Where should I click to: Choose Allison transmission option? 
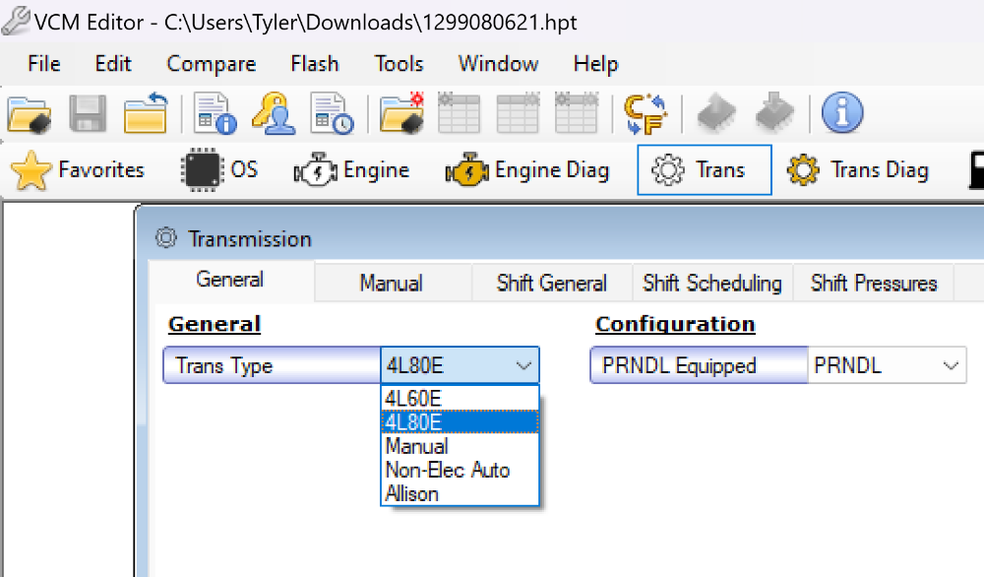click(x=412, y=493)
